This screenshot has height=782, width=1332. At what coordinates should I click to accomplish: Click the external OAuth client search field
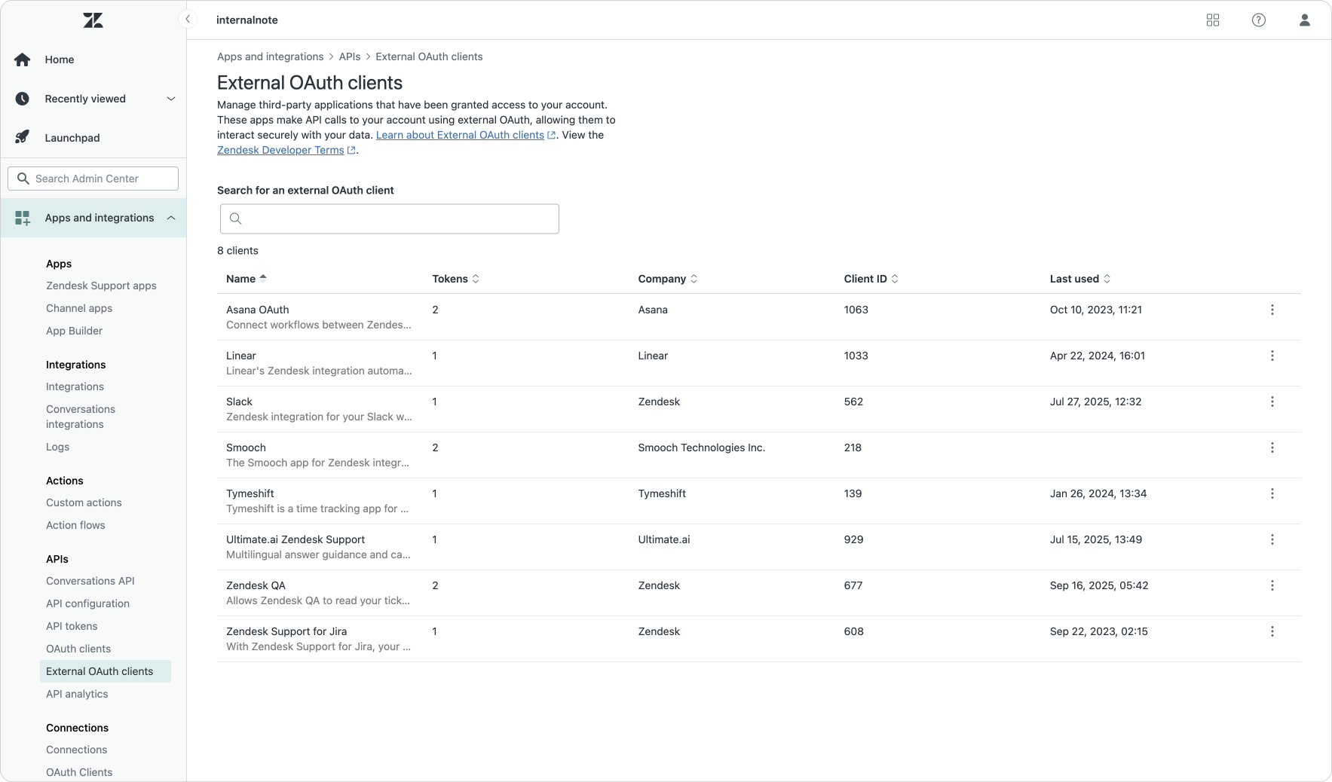click(x=390, y=218)
